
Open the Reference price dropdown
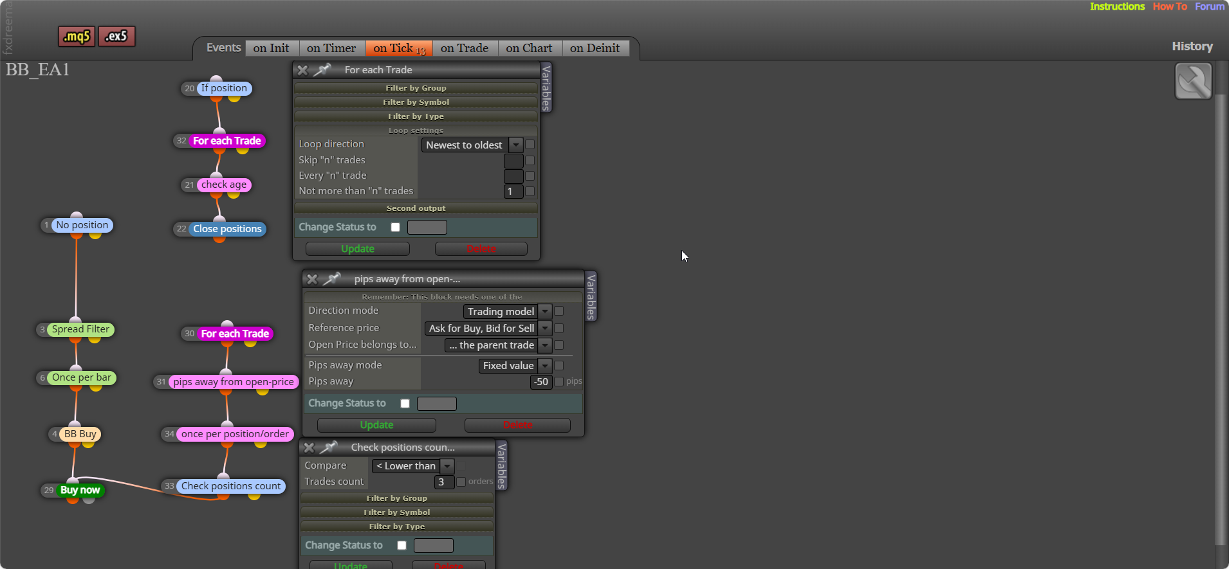[x=488, y=328]
